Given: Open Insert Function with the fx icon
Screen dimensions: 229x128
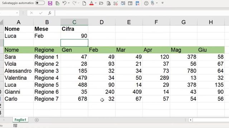Looking at the screenshot, I should point(50,13).
